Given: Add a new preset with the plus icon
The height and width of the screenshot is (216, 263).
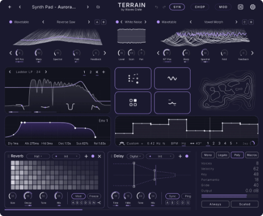Looking at the screenshot, I should pos(9,7).
